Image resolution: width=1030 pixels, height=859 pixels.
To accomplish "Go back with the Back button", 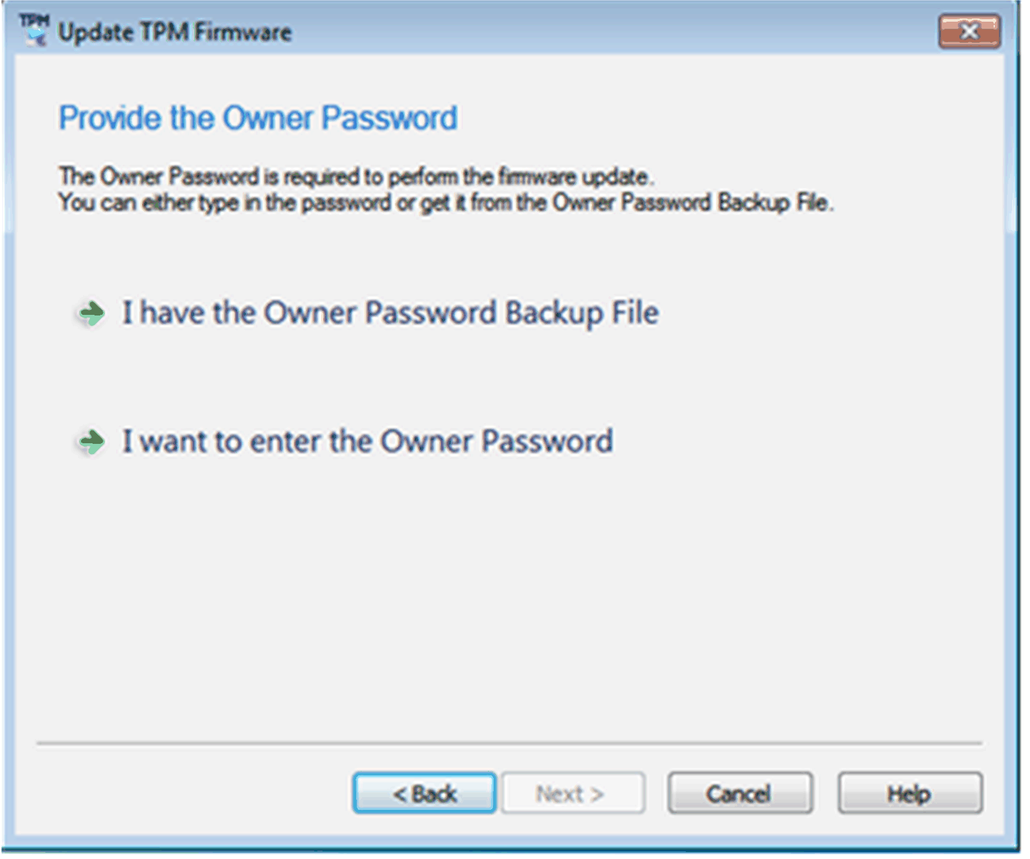I will tap(424, 793).
